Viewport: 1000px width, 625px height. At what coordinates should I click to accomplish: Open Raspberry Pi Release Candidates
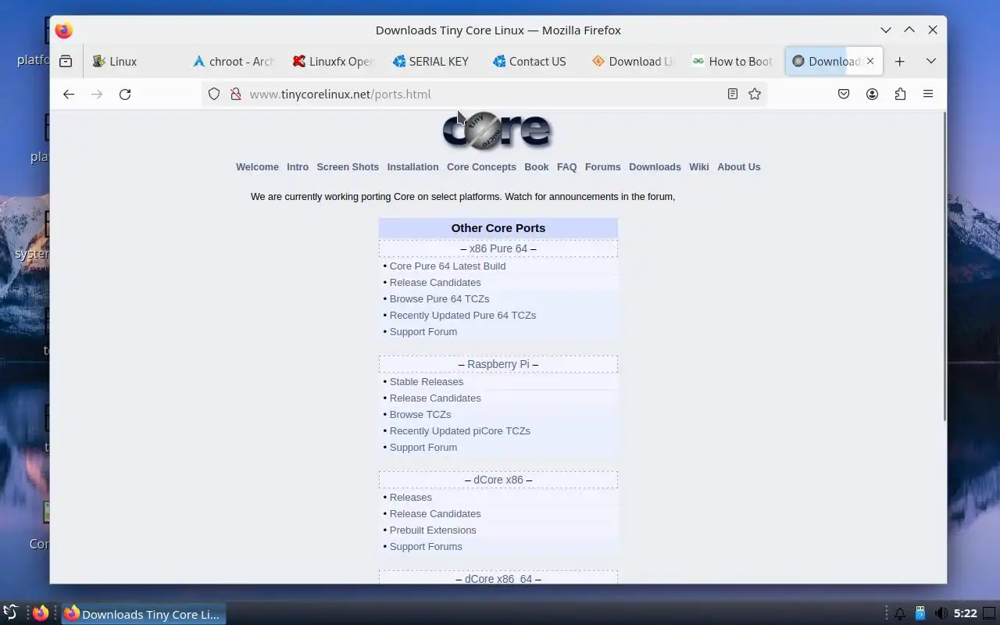(435, 398)
